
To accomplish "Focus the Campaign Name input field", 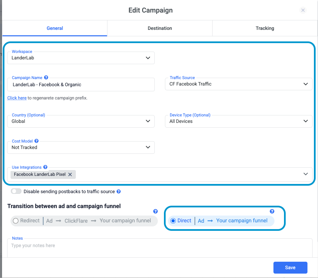I will (81, 85).
